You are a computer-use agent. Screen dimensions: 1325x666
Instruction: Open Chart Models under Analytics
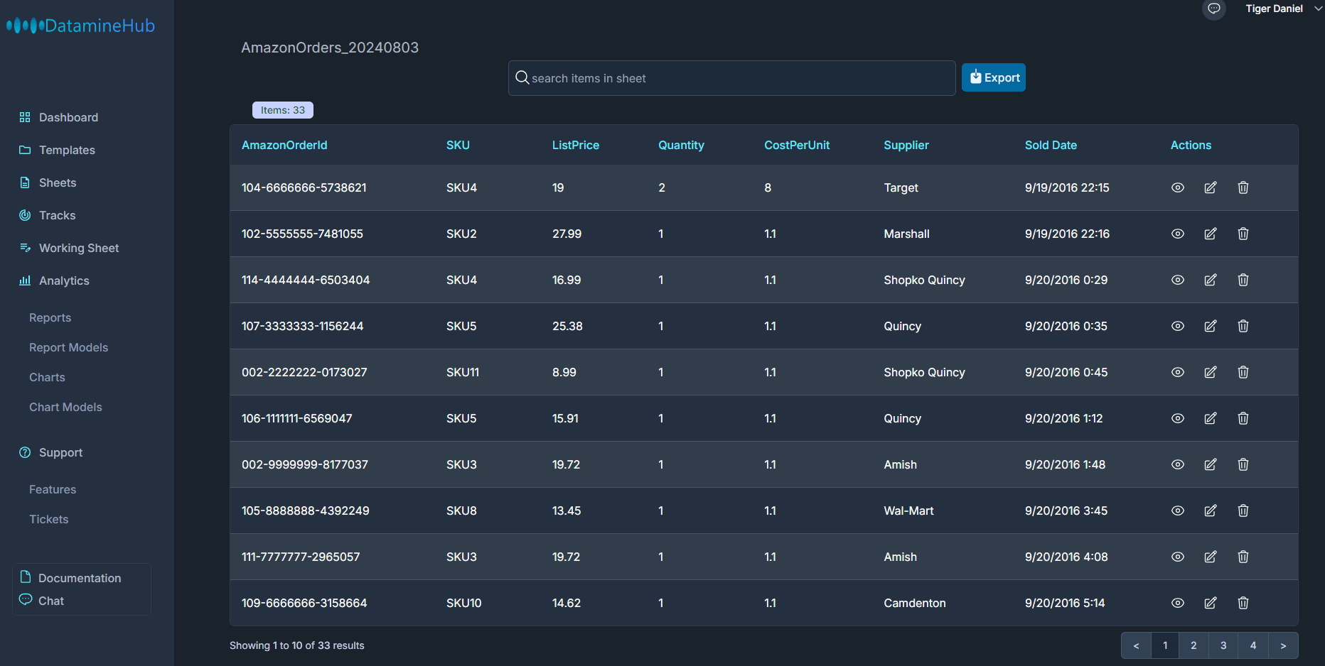[x=65, y=407]
